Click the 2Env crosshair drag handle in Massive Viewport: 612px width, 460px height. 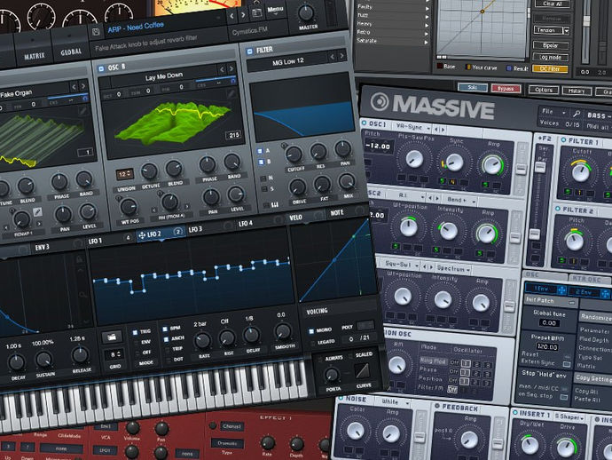pos(606,293)
